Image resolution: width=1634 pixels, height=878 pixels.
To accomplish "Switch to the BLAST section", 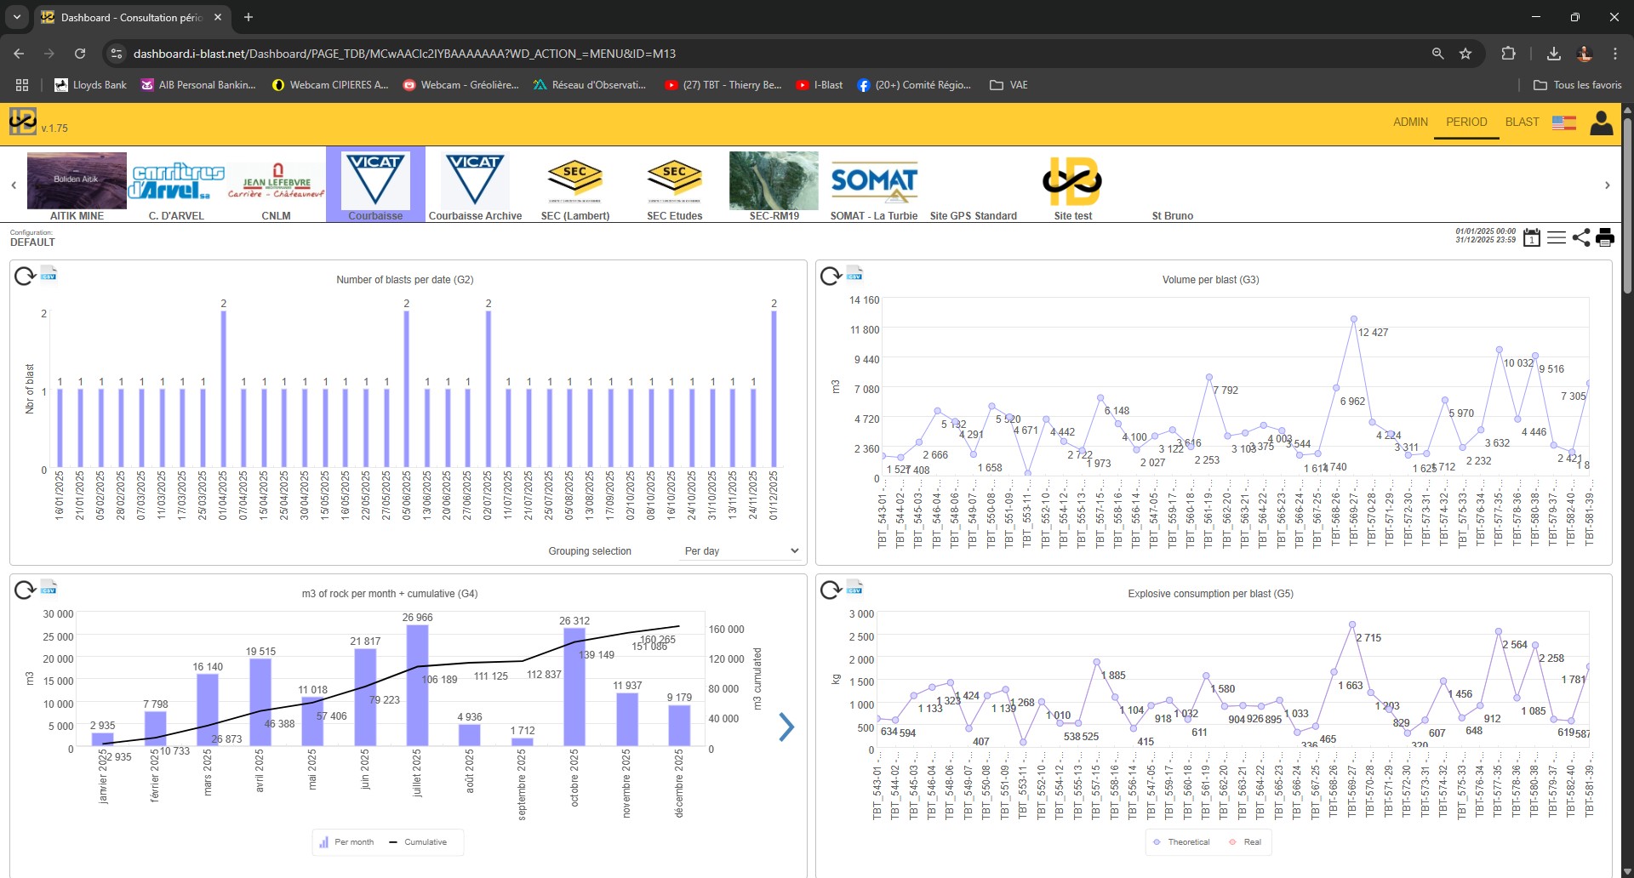I will point(1522,122).
